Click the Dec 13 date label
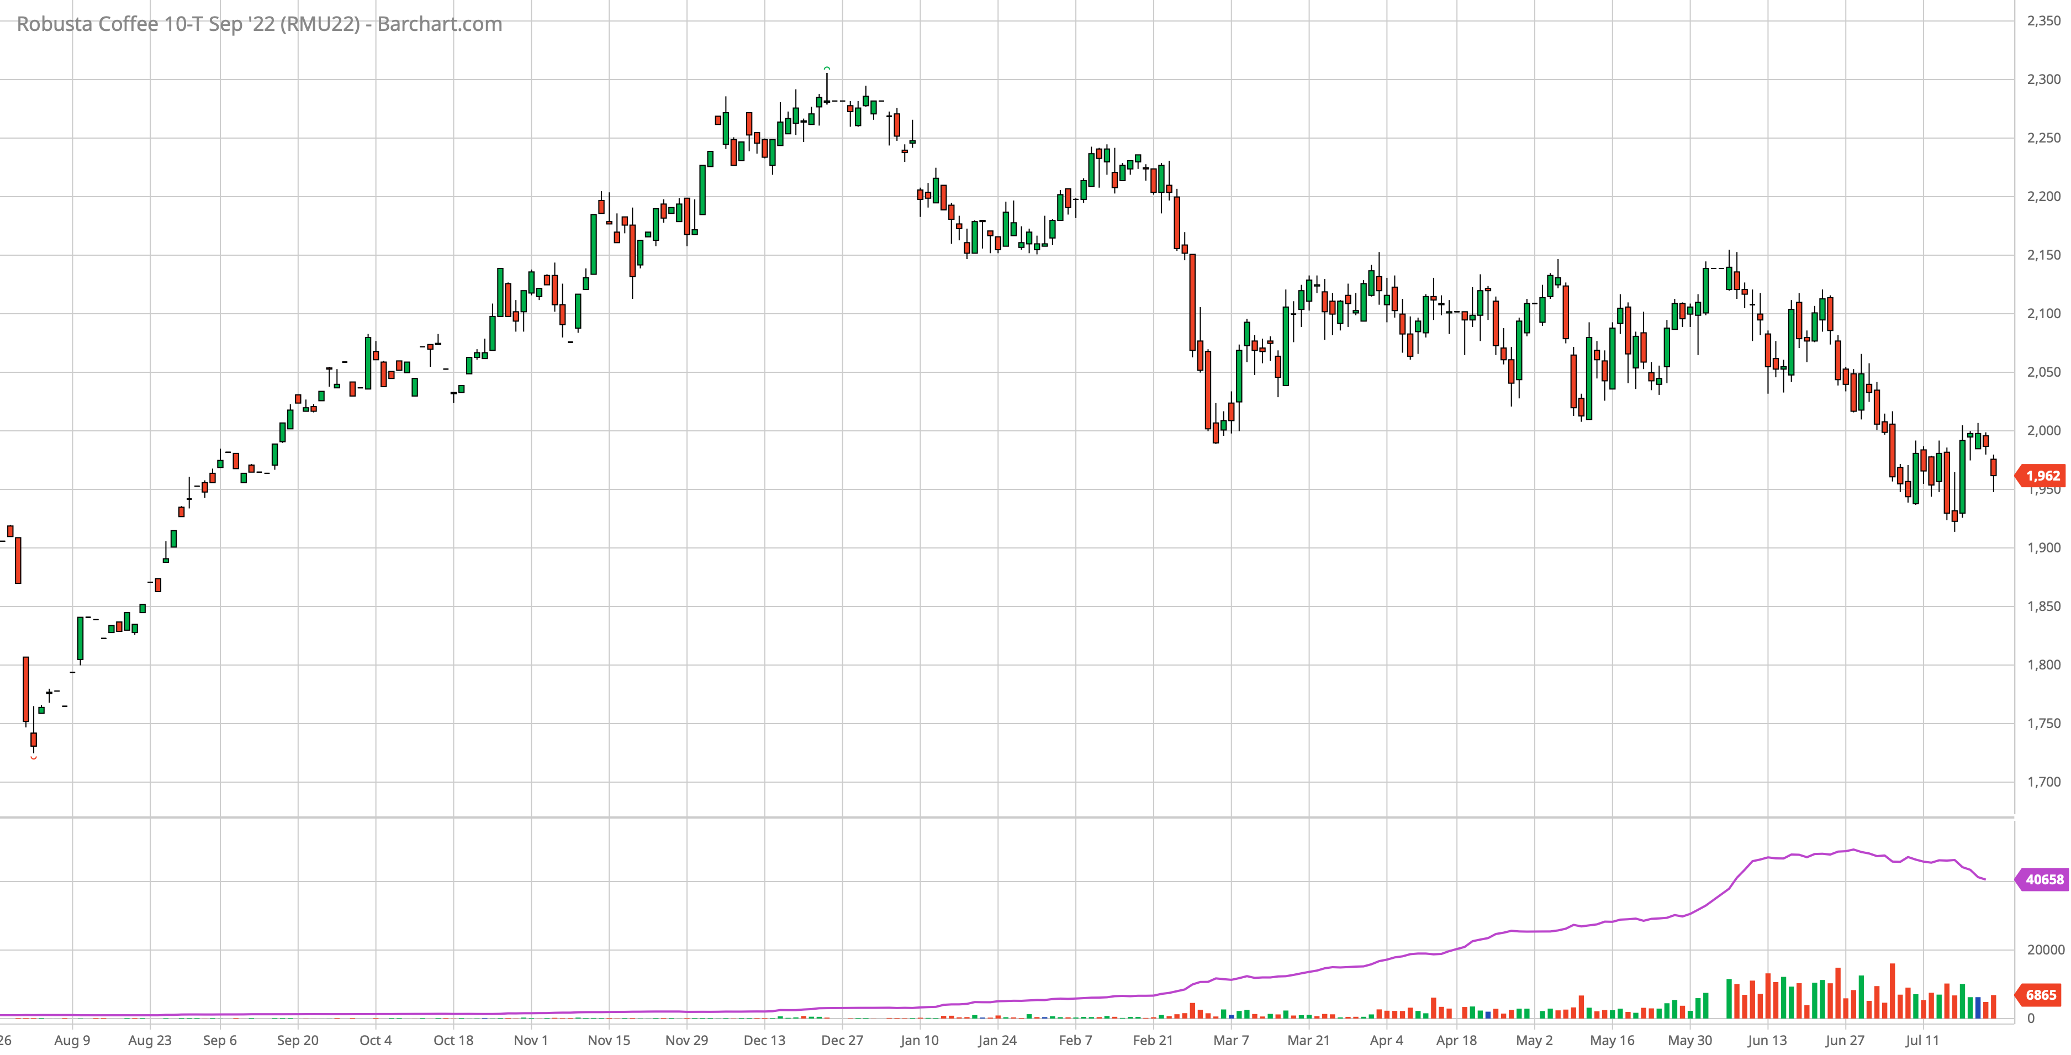The width and height of the screenshot is (2071, 1055). pos(764,1041)
